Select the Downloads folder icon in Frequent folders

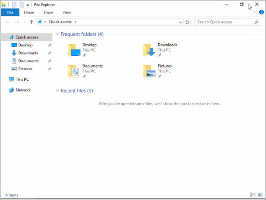[149, 50]
